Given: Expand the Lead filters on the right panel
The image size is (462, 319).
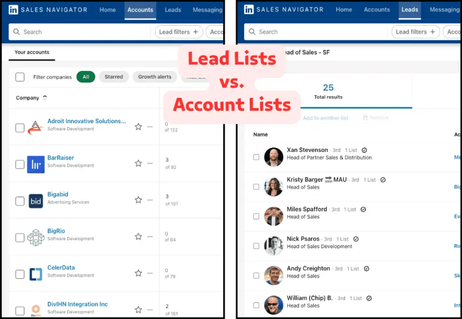Looking at the screenshot, I should [415, 31].
